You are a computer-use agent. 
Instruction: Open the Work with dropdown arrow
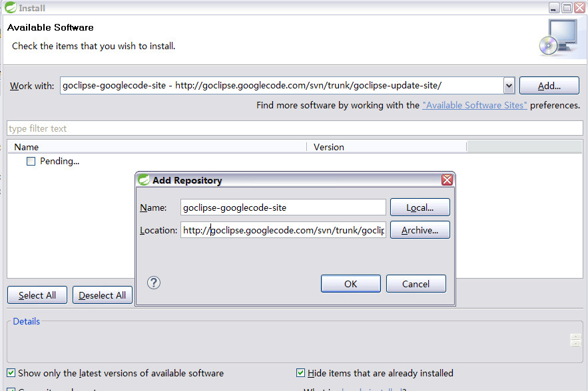[509, 86]
